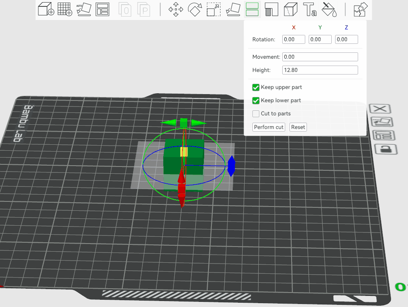Viewport: 408px width, 307px height.
Task: Add a new plate with grid icon
Action: (x=65, y=9)
